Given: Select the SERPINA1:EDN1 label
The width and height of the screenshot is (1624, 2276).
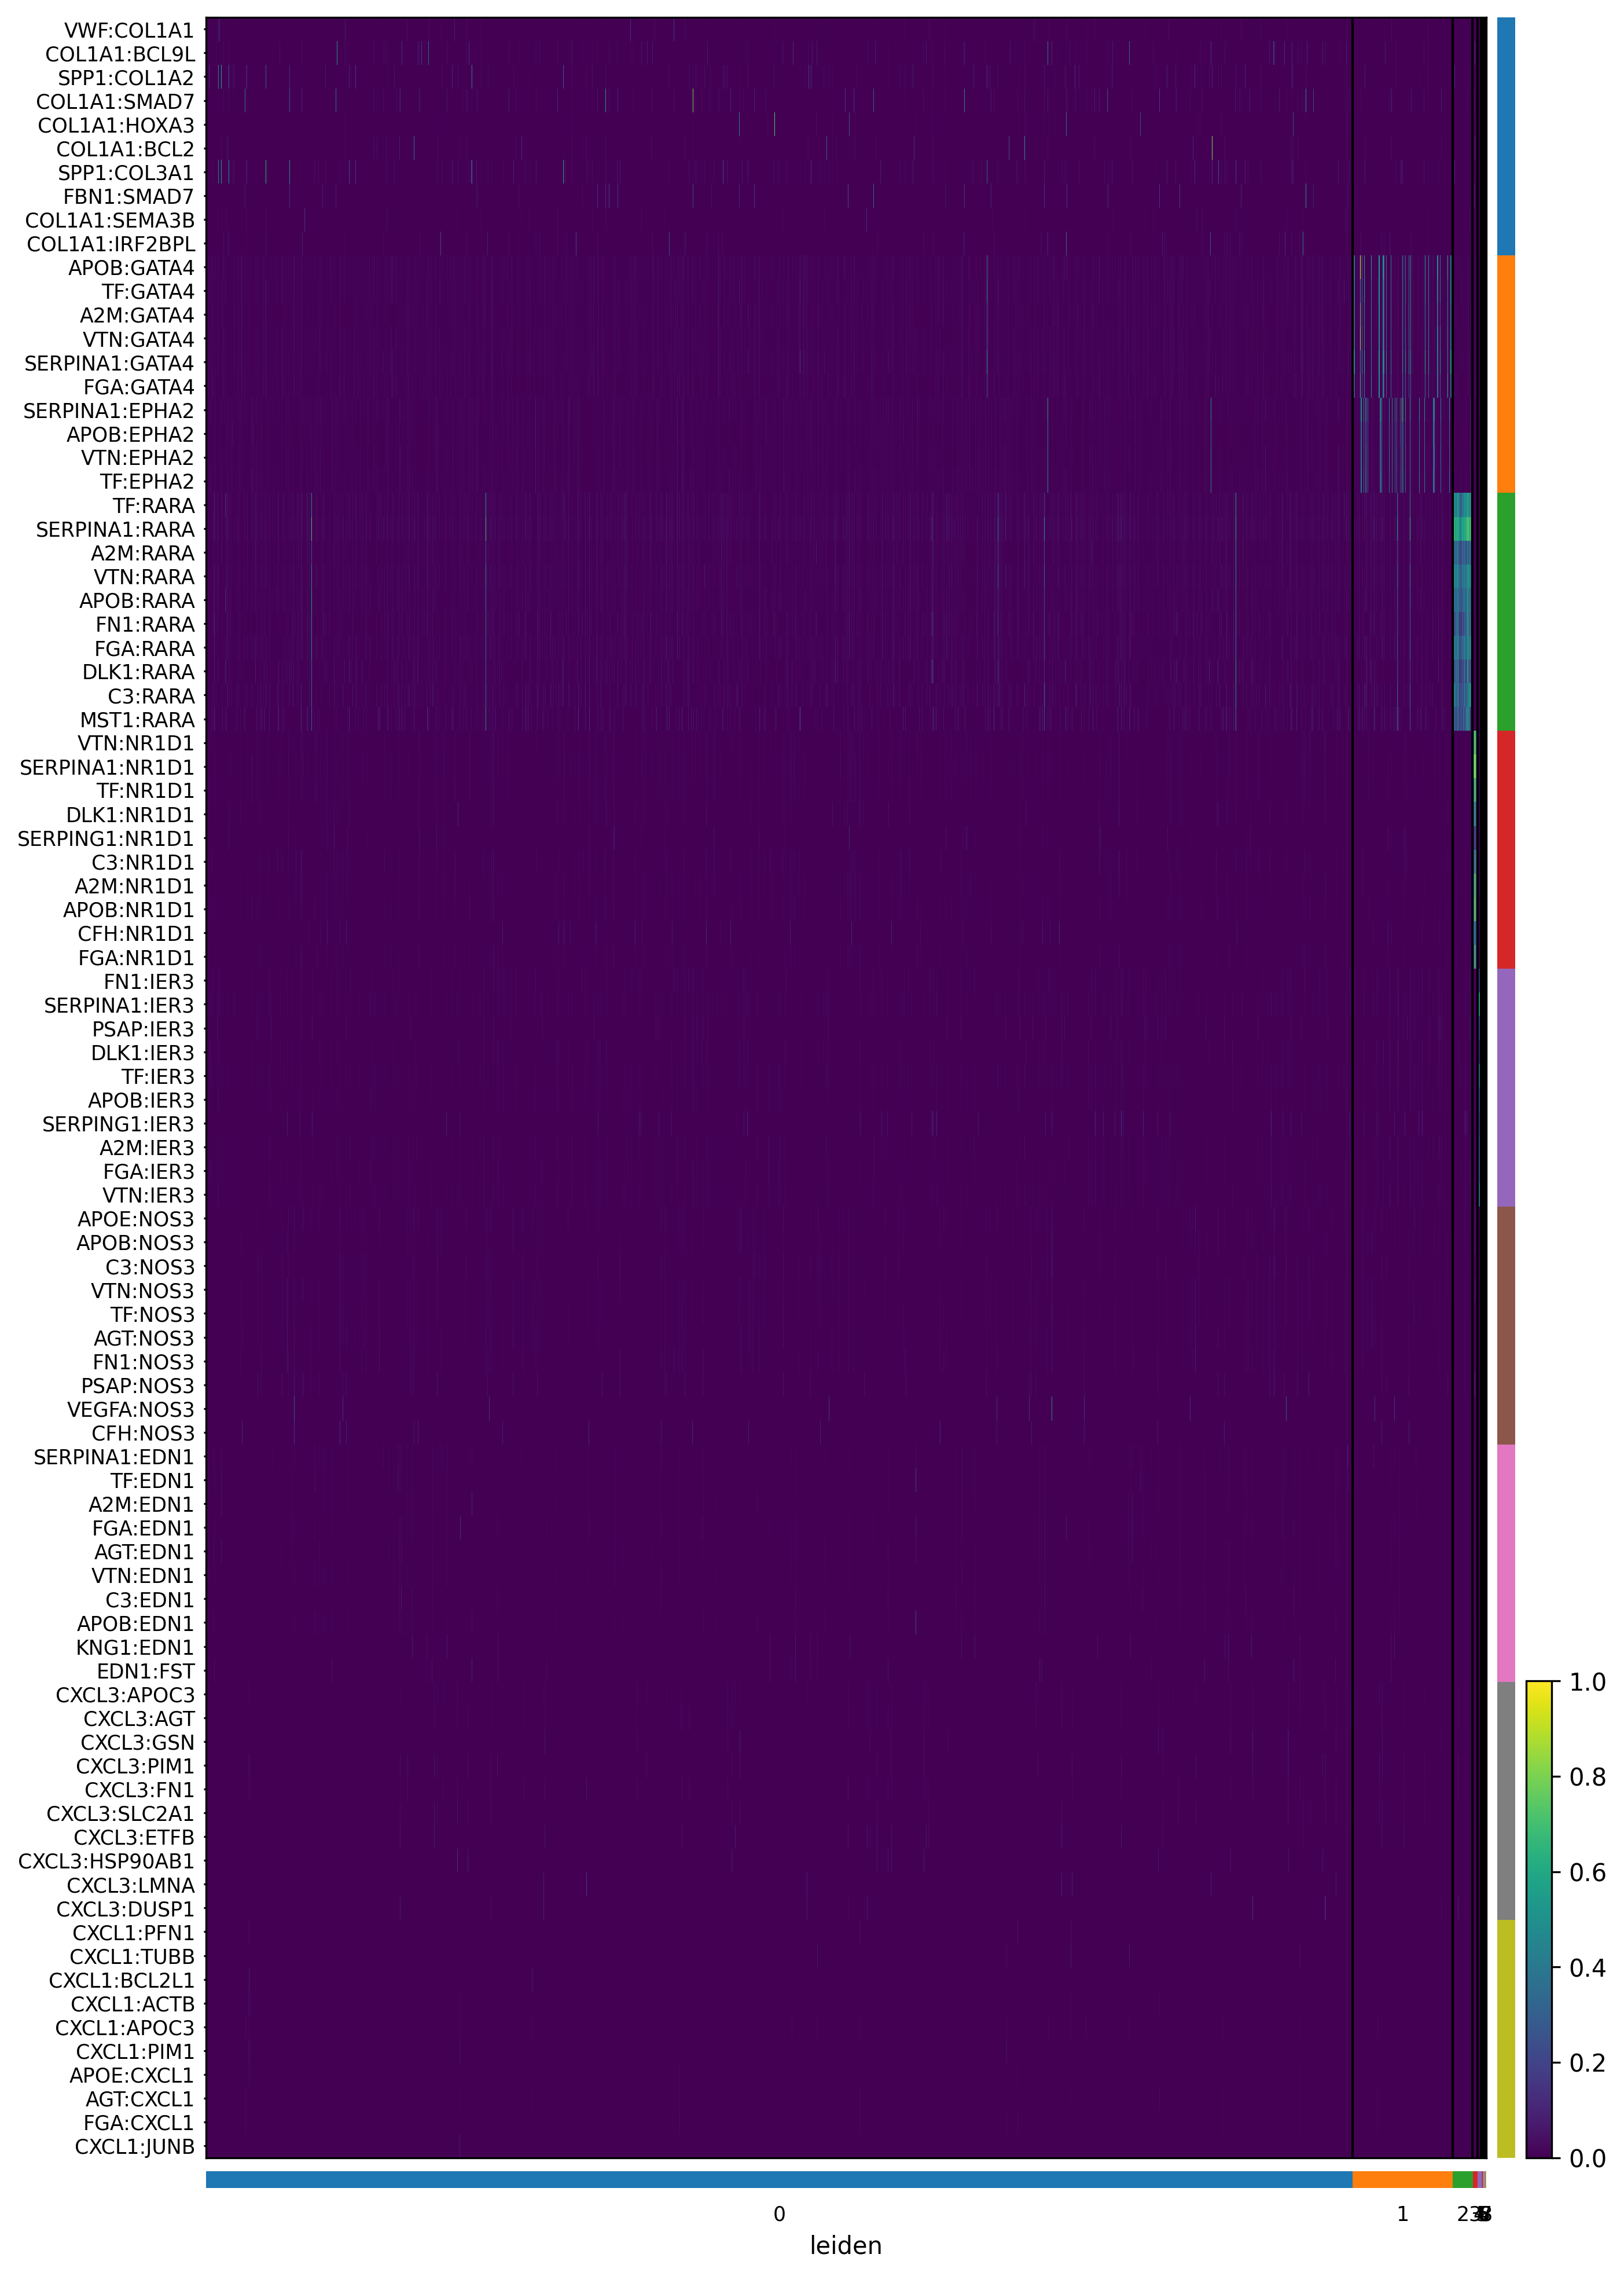Looking at the screenshot, I should click(114, 1458).
